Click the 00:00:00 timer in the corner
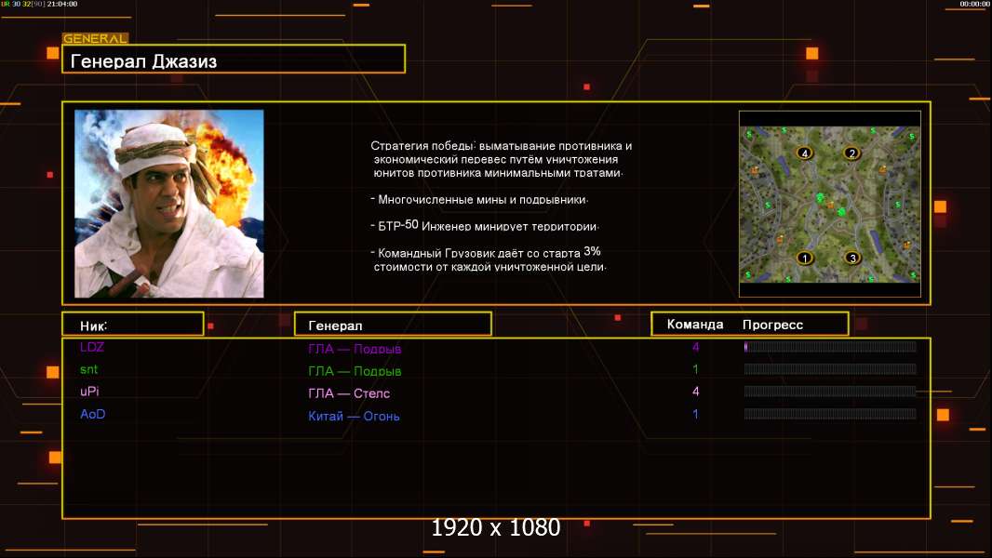The height and width of the screenshot is (558, 992). (x=974, y=4)
